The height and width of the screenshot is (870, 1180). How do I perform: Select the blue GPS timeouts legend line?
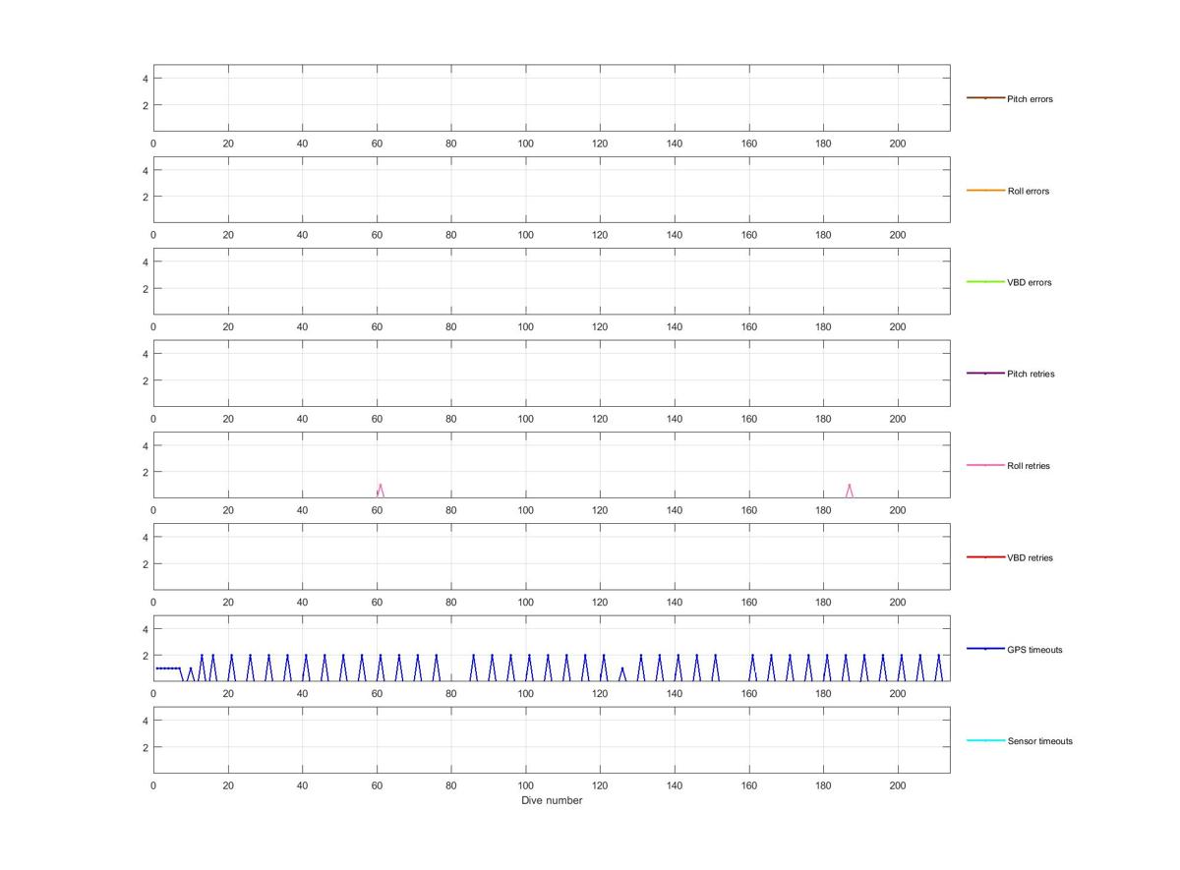click(x=985, y=649)
